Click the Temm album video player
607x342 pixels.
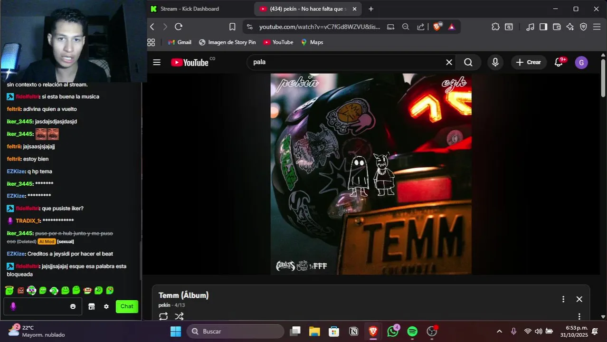point(371,174)
